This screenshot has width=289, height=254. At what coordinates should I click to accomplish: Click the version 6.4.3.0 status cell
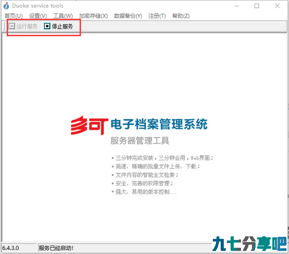pos(19,248)
